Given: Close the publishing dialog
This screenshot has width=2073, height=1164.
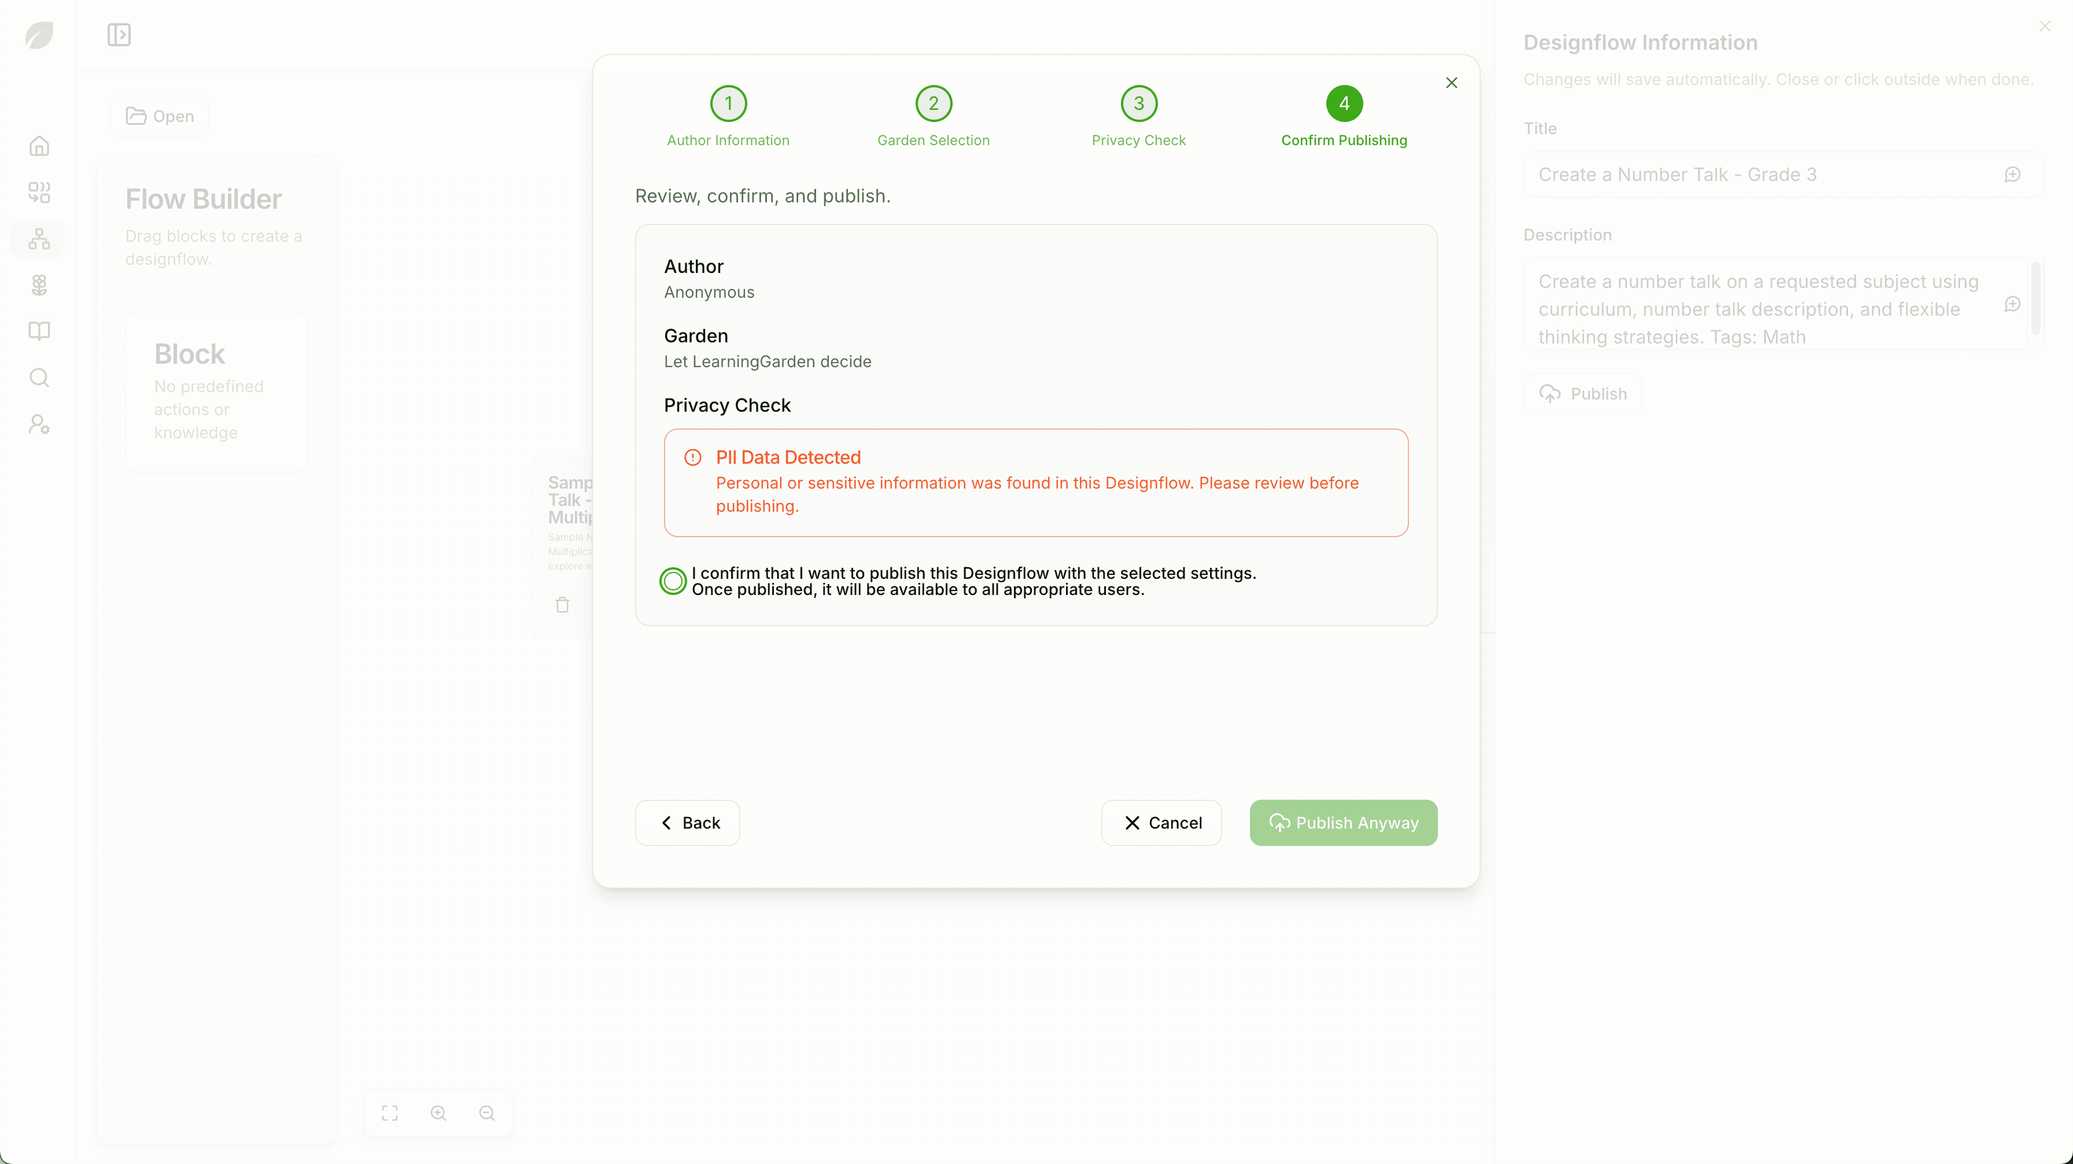Looking at the screenshot, I should click(1451, 83).
